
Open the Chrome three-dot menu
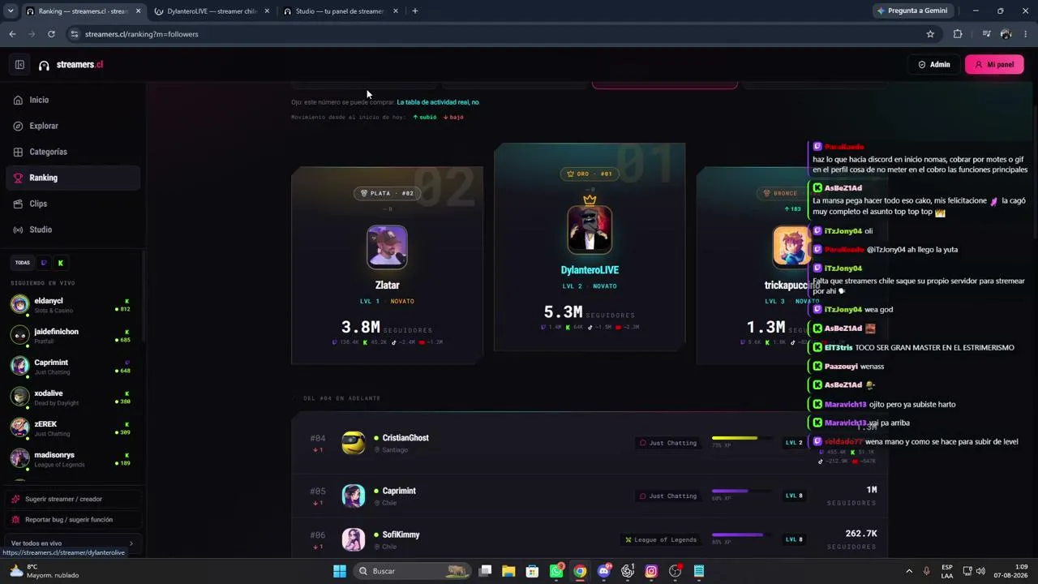click(x=1026, y=34)
